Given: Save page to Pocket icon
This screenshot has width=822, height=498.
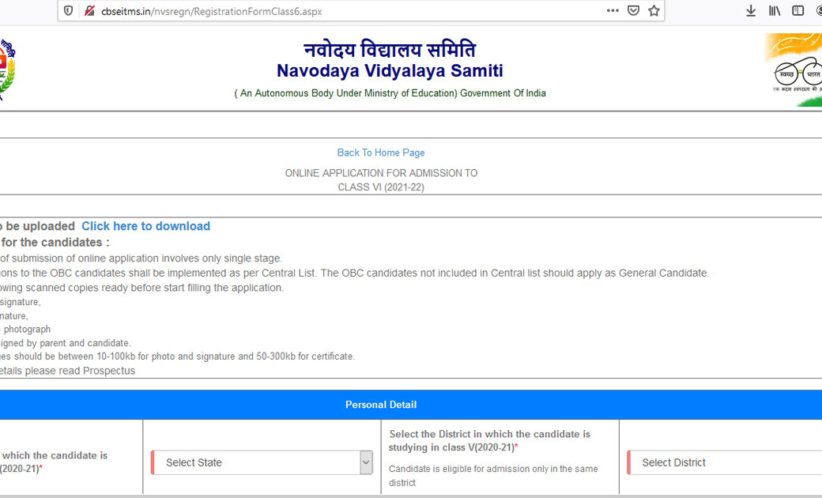Looking at the screenshot, I should pos(633,10).
